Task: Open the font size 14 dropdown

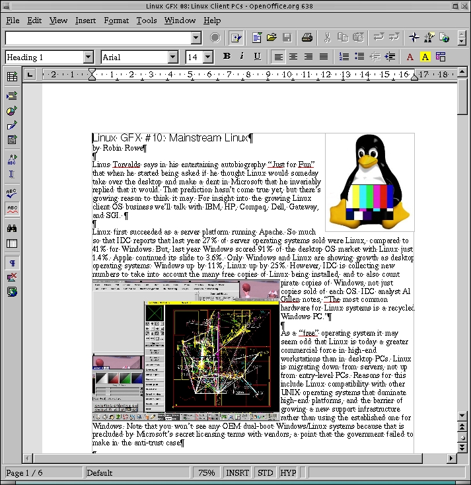Action: click(207, 57)
